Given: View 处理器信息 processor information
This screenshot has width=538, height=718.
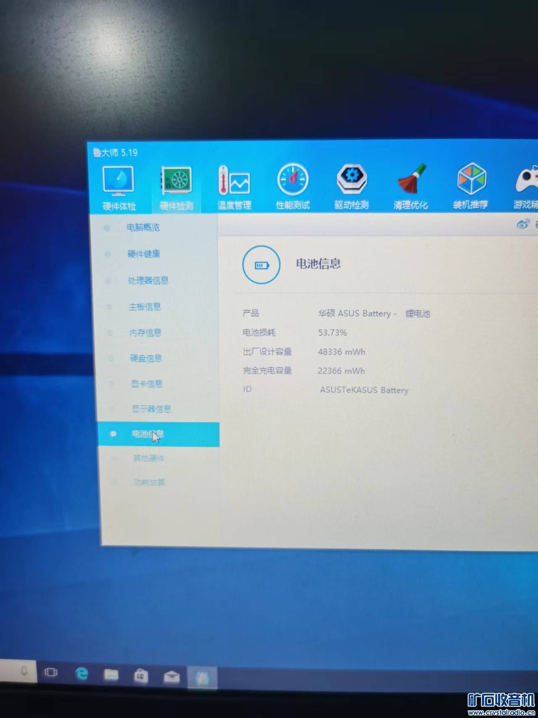Looking at the screenshot, I should (148, 280).
